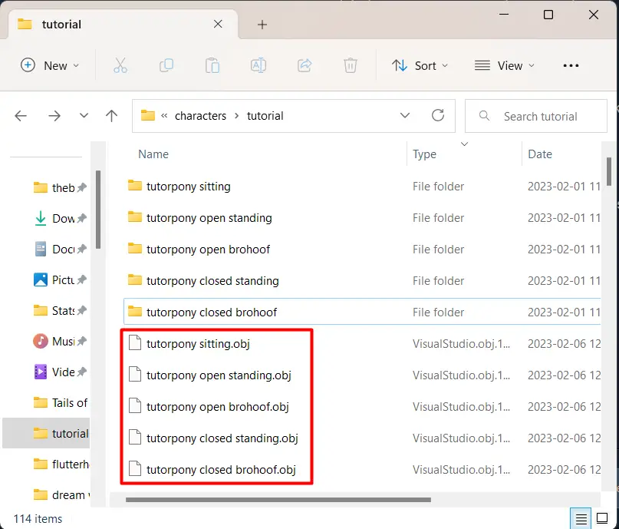Open Videos in the sidebar

tap(59, 372)
